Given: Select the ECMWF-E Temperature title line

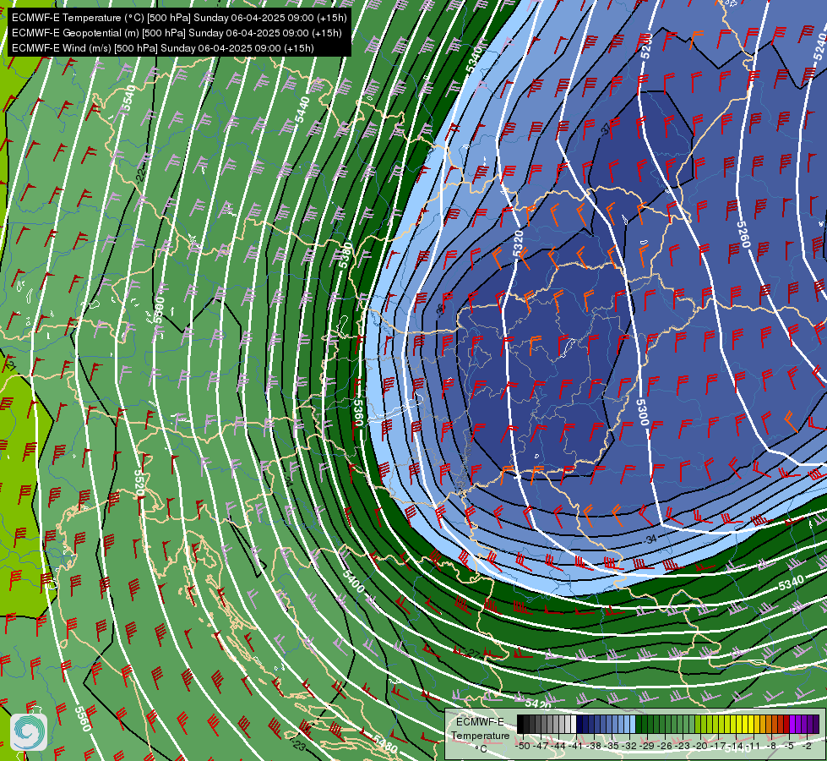Looking at the screenshot, I should point(179,18).
